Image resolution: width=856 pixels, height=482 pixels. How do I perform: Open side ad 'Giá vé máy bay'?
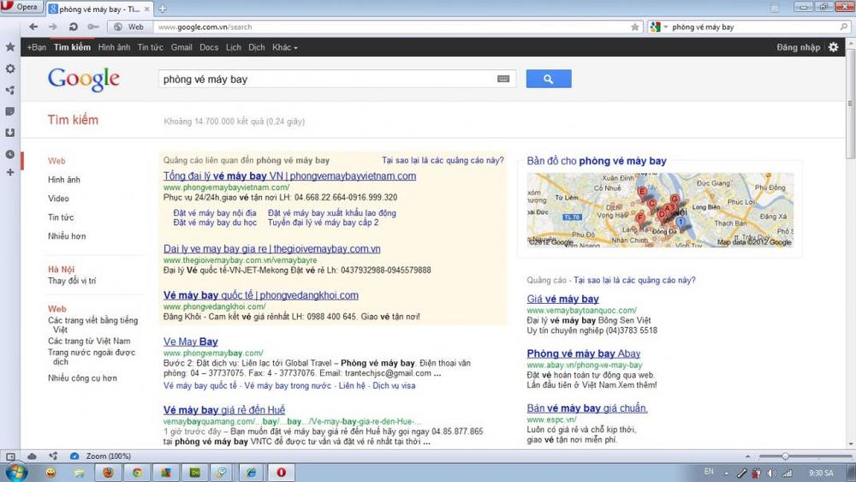tap(563, 299)
